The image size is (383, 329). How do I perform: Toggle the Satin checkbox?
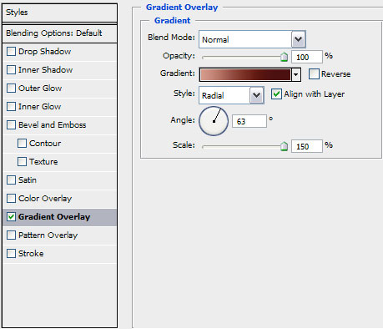click(x=11, y=180)
